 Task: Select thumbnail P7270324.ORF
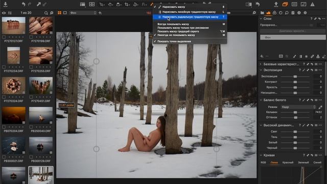[x=14, y=85]
